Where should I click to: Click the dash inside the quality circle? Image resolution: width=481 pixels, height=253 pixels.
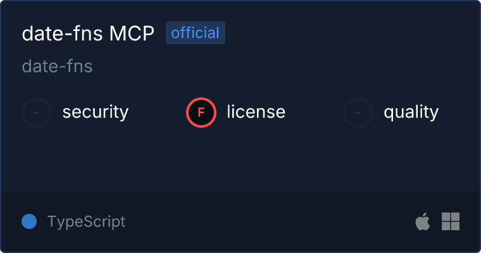(x=358, y=113)
